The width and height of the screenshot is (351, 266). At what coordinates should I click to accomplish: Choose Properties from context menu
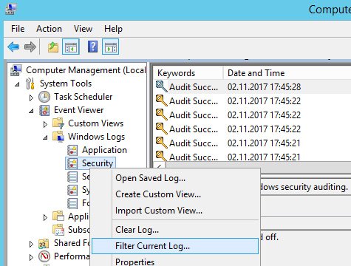point(175,261)
